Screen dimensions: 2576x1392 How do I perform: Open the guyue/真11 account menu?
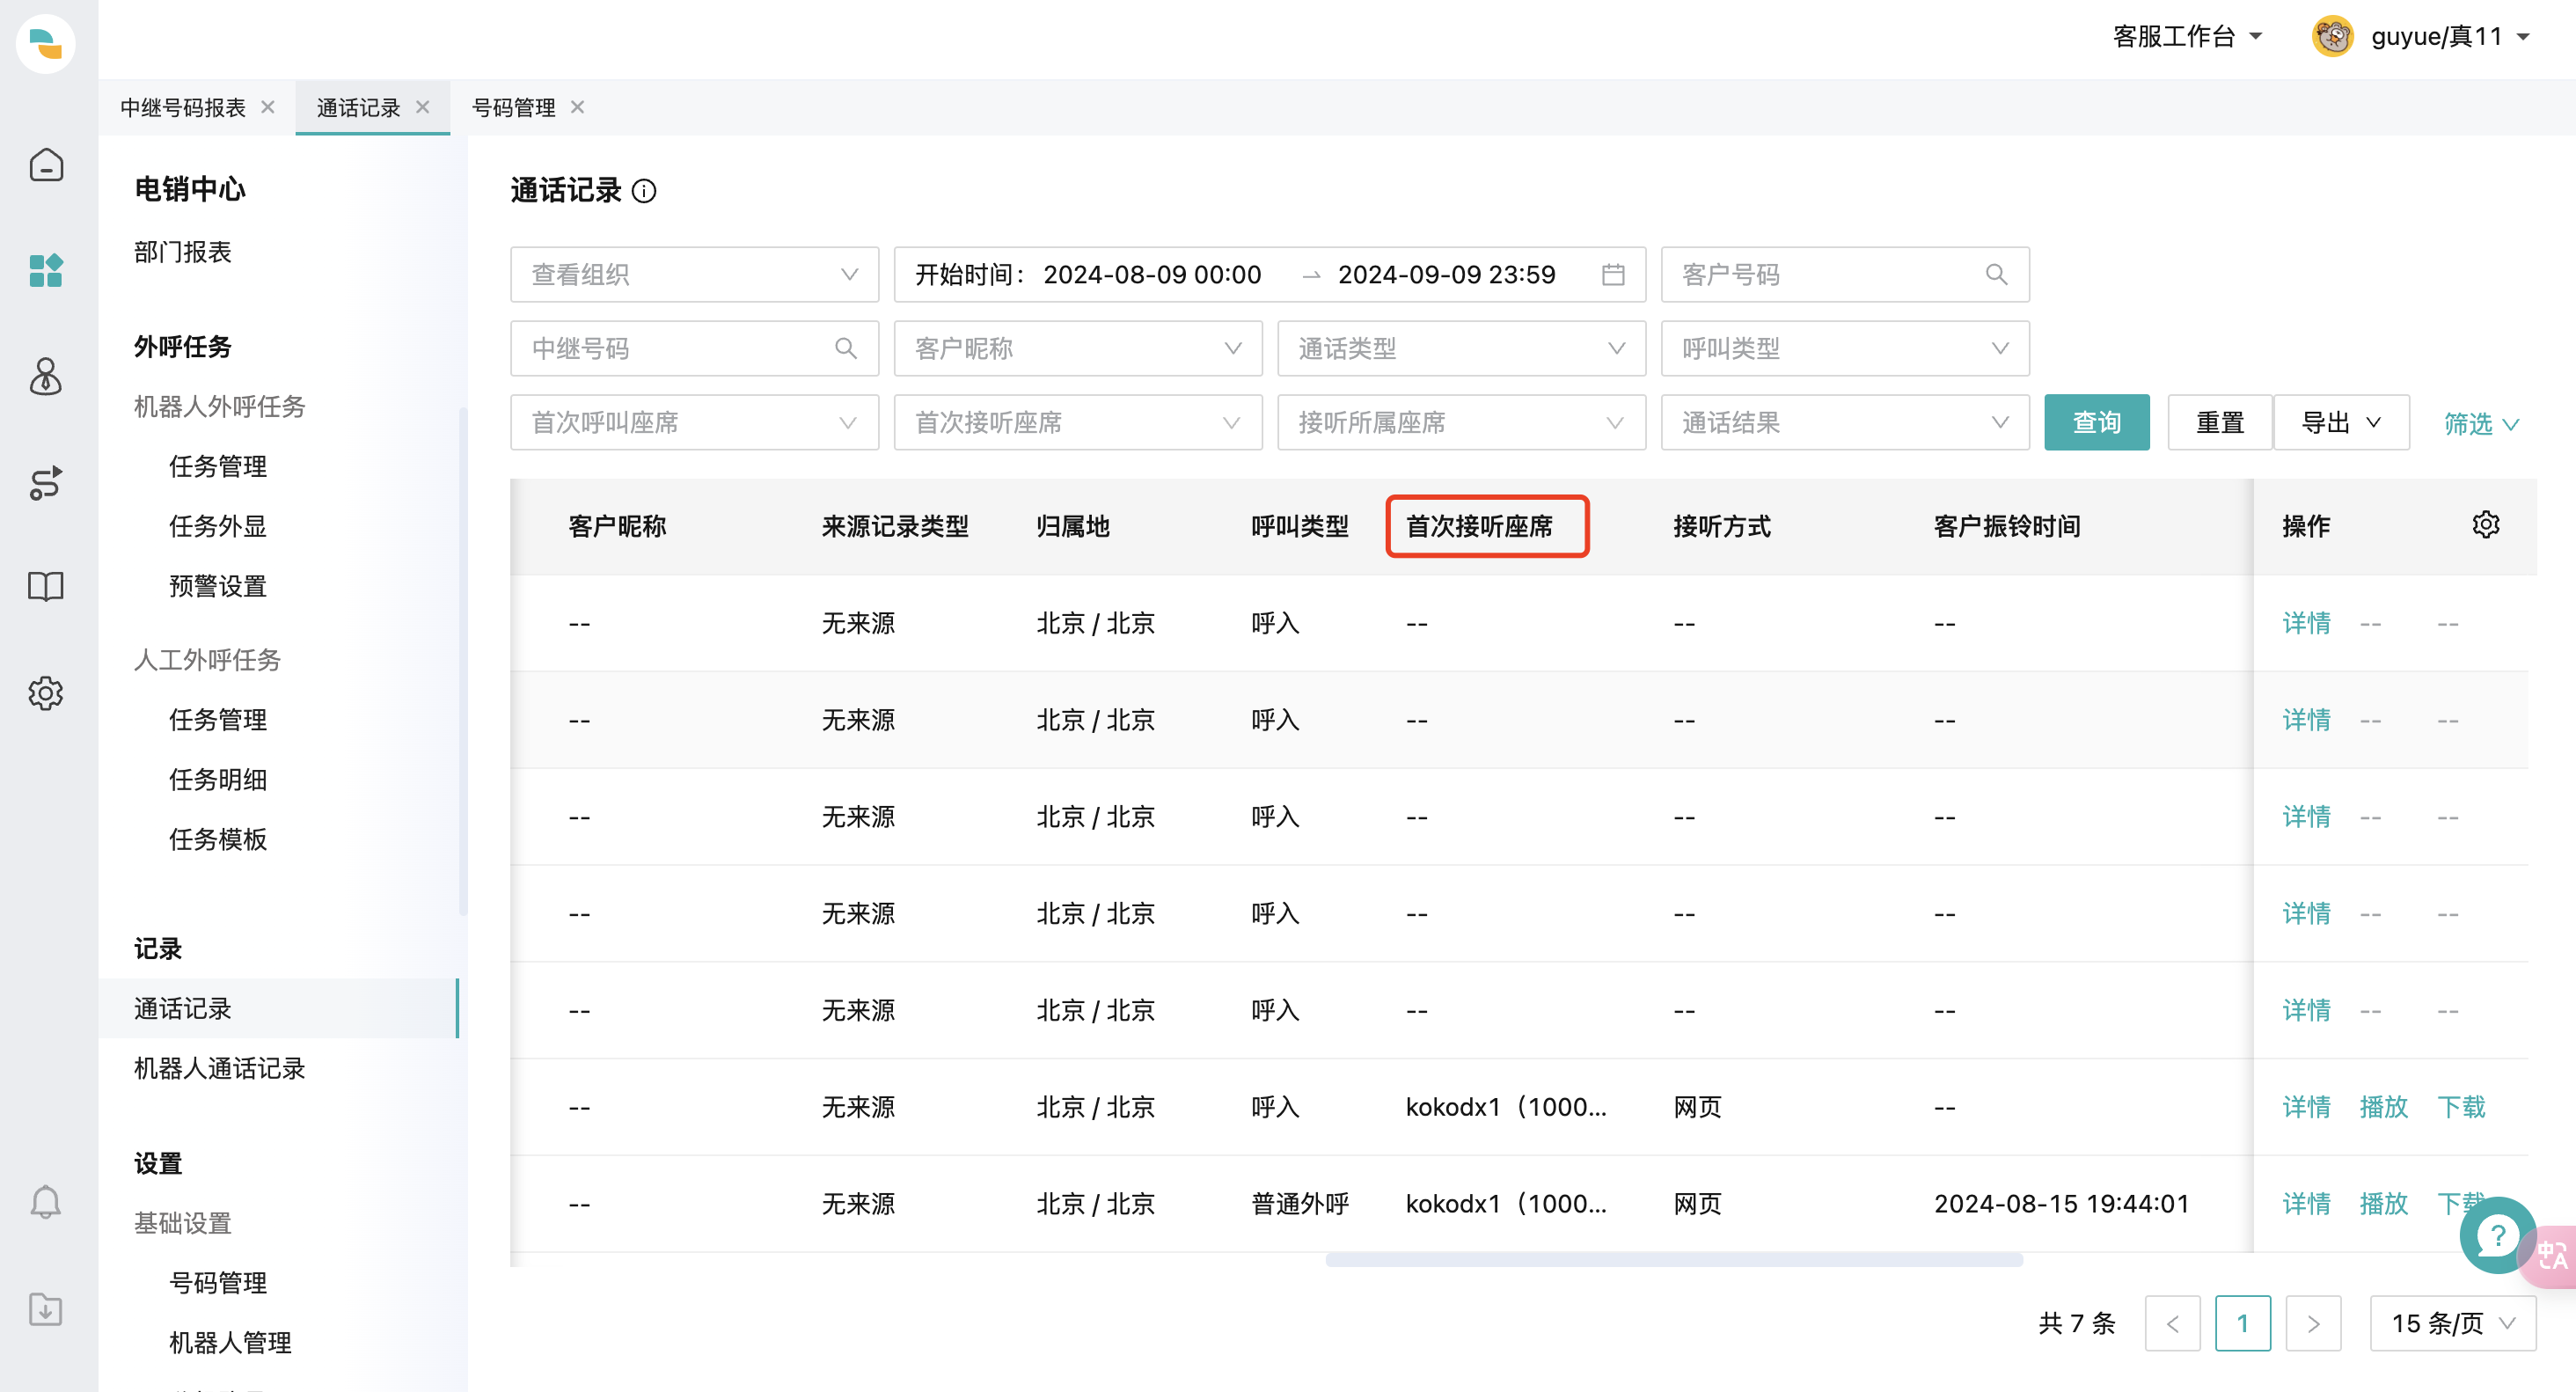[x=2450, y=37]
